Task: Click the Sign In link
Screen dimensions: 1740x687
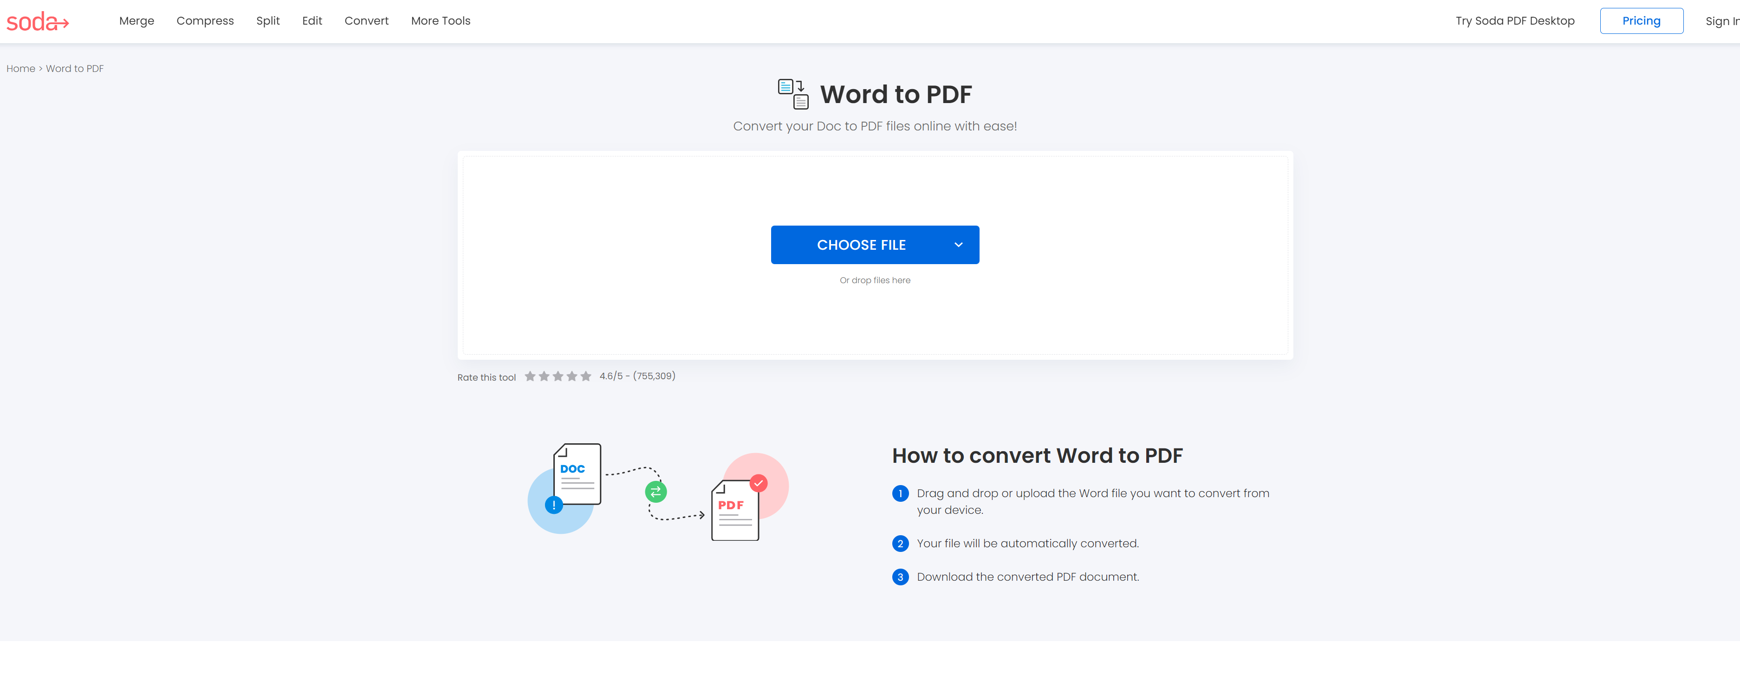Action: 1723,21
